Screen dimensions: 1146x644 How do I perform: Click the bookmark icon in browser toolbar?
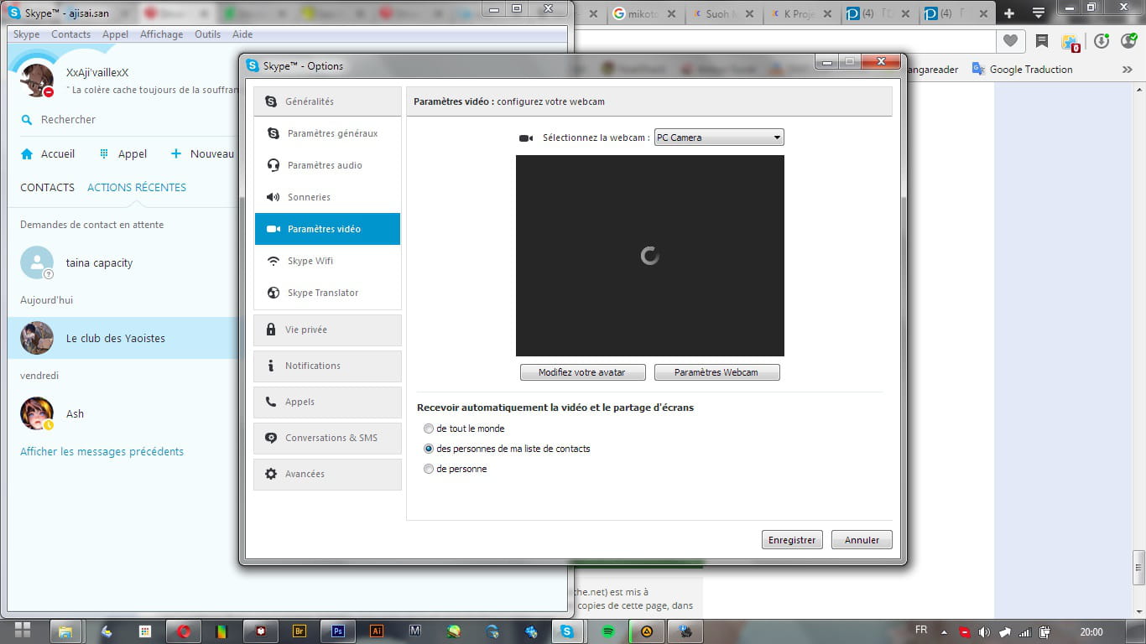pyautogui.click(x=1042, y=41)
